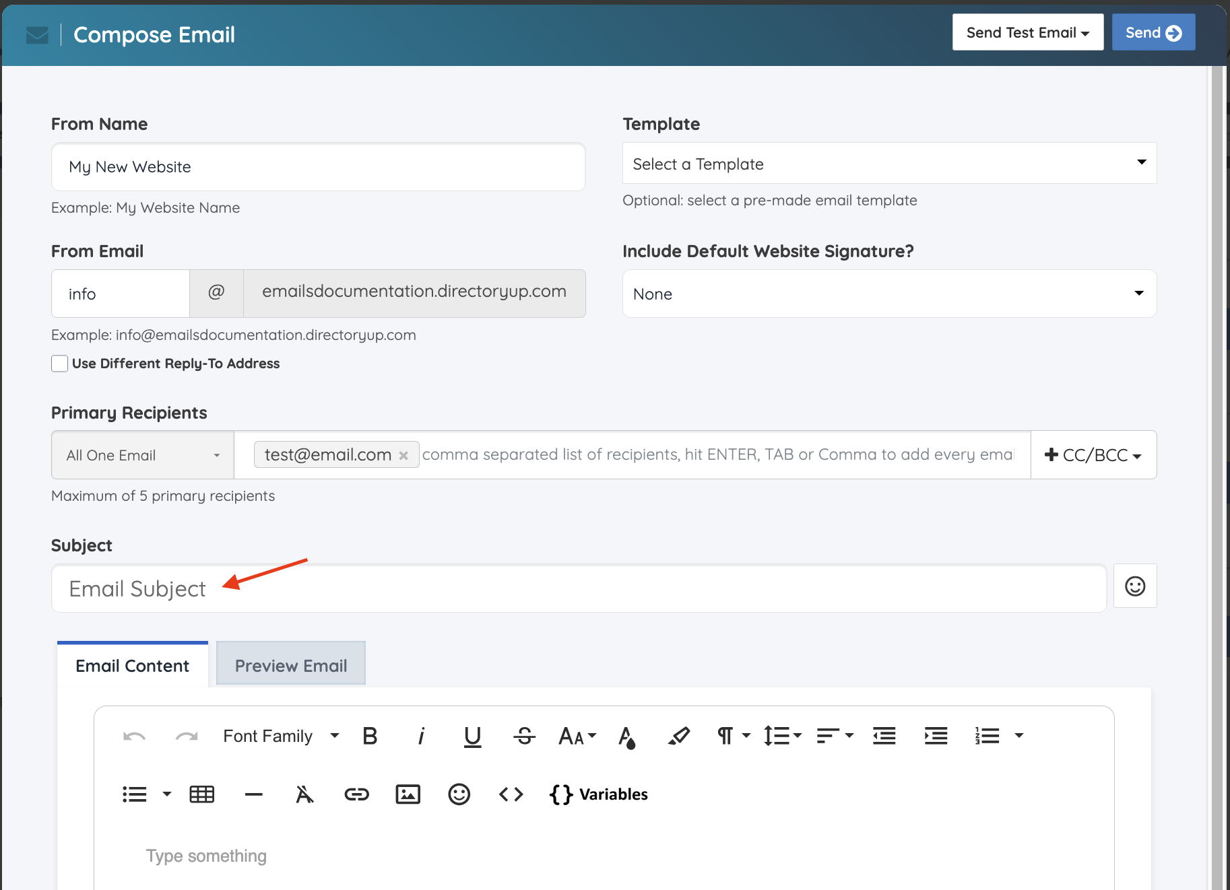Click the emailsdocumentation.directoryup.com domain field
This screenshot has width=1230, height=890.
click(x=414, y=294)
